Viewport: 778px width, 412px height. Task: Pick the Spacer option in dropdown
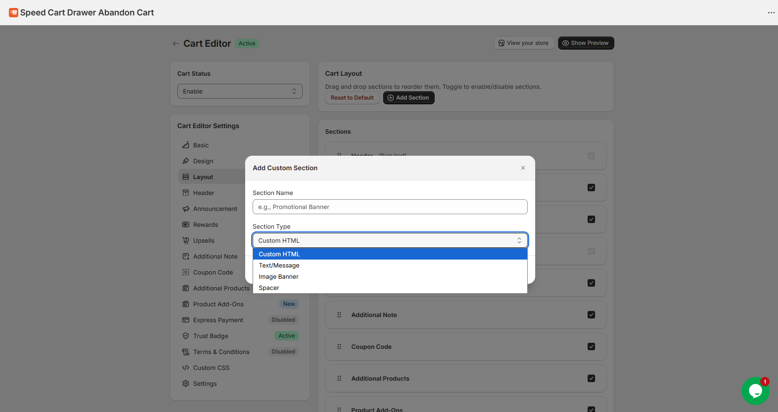point(269,288)
